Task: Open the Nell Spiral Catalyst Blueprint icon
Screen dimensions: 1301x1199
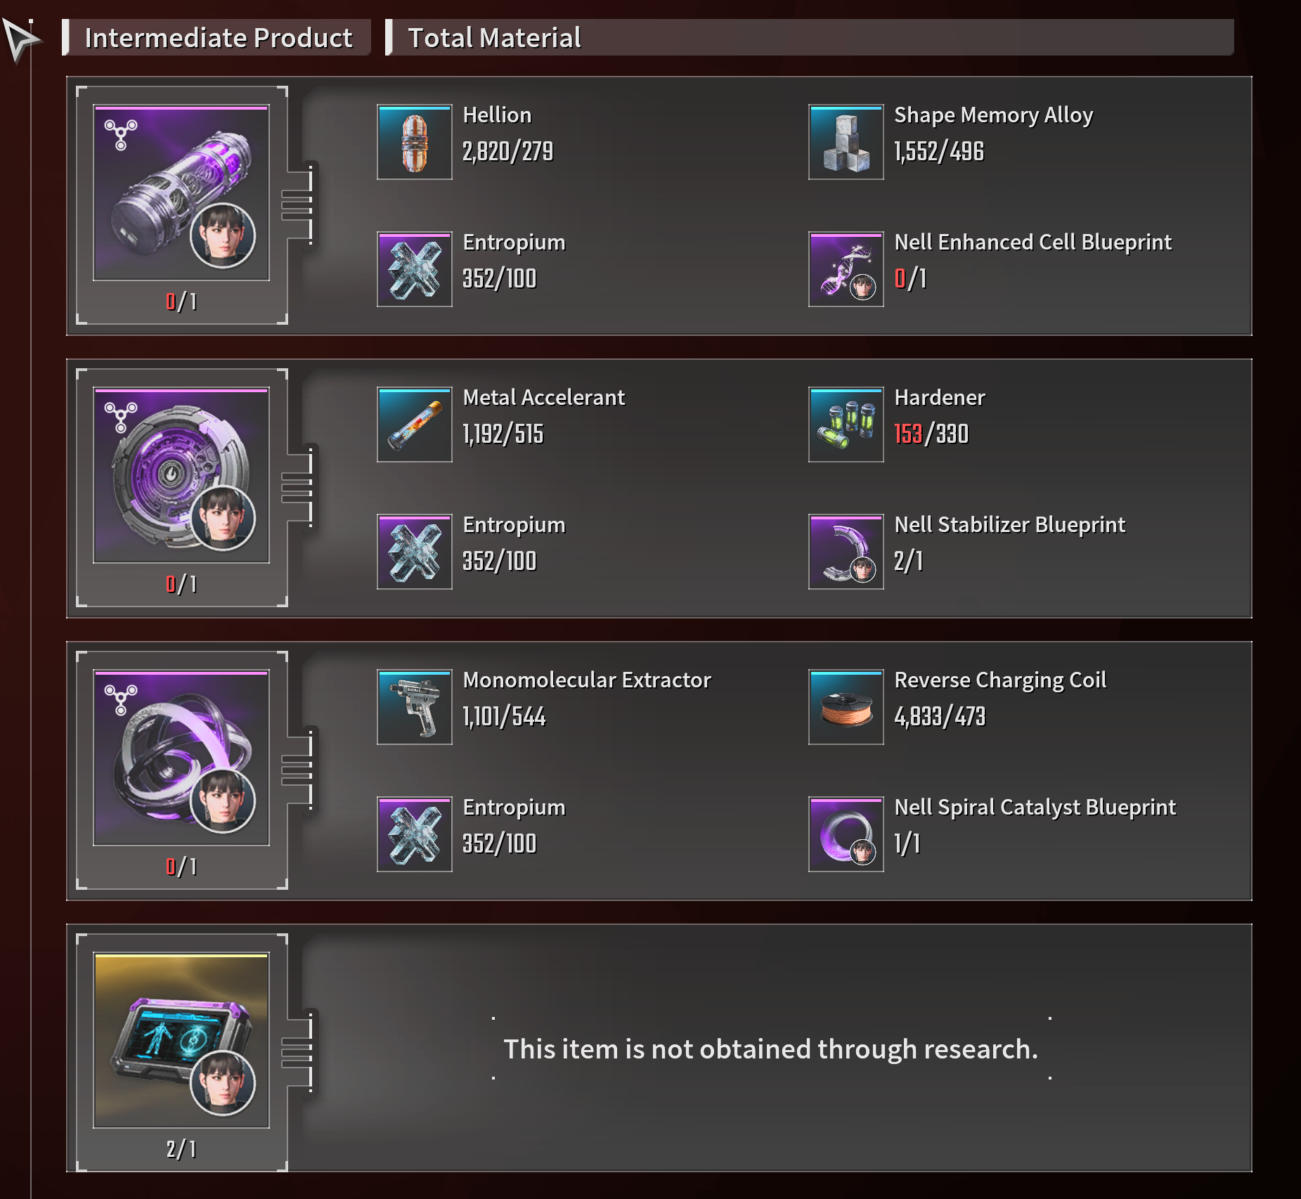Action: 846,834
